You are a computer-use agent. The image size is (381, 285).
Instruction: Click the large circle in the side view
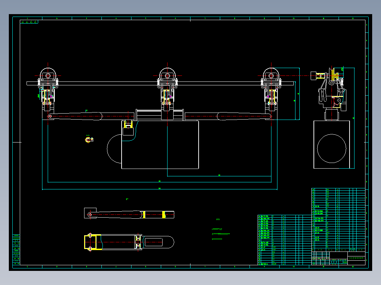click(332, 148)
